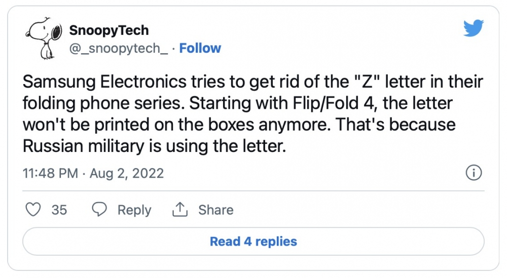The image size is (507, 278).
Task: Like the tweet with the heart icon
Action: click(33, 210)
